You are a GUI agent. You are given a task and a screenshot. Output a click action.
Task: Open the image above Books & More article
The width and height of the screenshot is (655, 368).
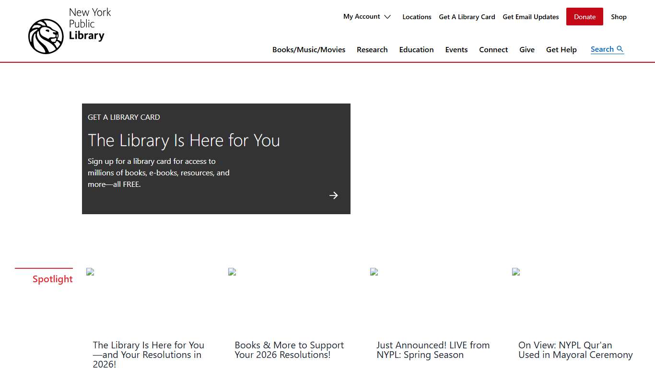(x=232, y=272)
